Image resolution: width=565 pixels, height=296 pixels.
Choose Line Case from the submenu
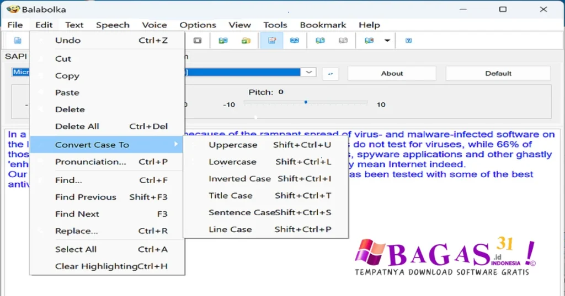266,229
